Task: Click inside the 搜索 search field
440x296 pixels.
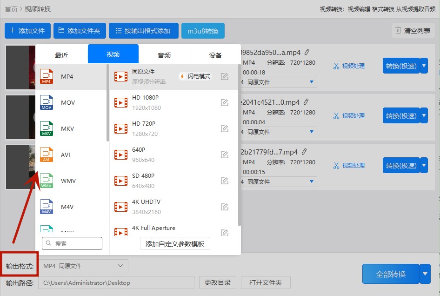Action: (72, 243)
